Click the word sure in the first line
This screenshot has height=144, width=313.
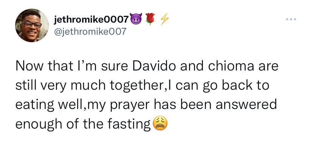coord(115,67)
